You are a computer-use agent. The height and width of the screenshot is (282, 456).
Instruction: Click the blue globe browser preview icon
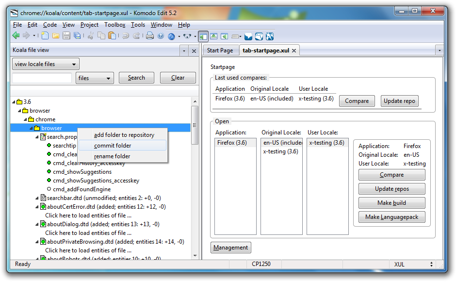point(172,36)
